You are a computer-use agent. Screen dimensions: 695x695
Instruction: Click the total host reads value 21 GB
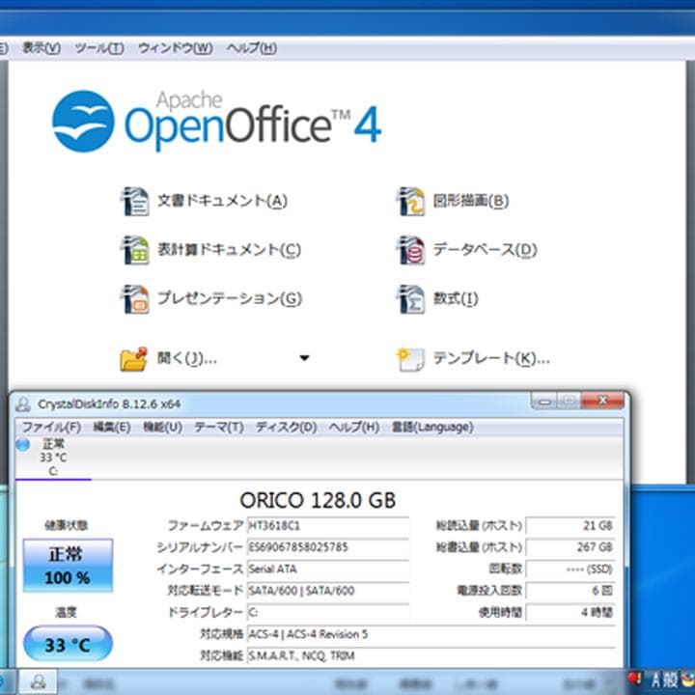[x=570, y=526]
